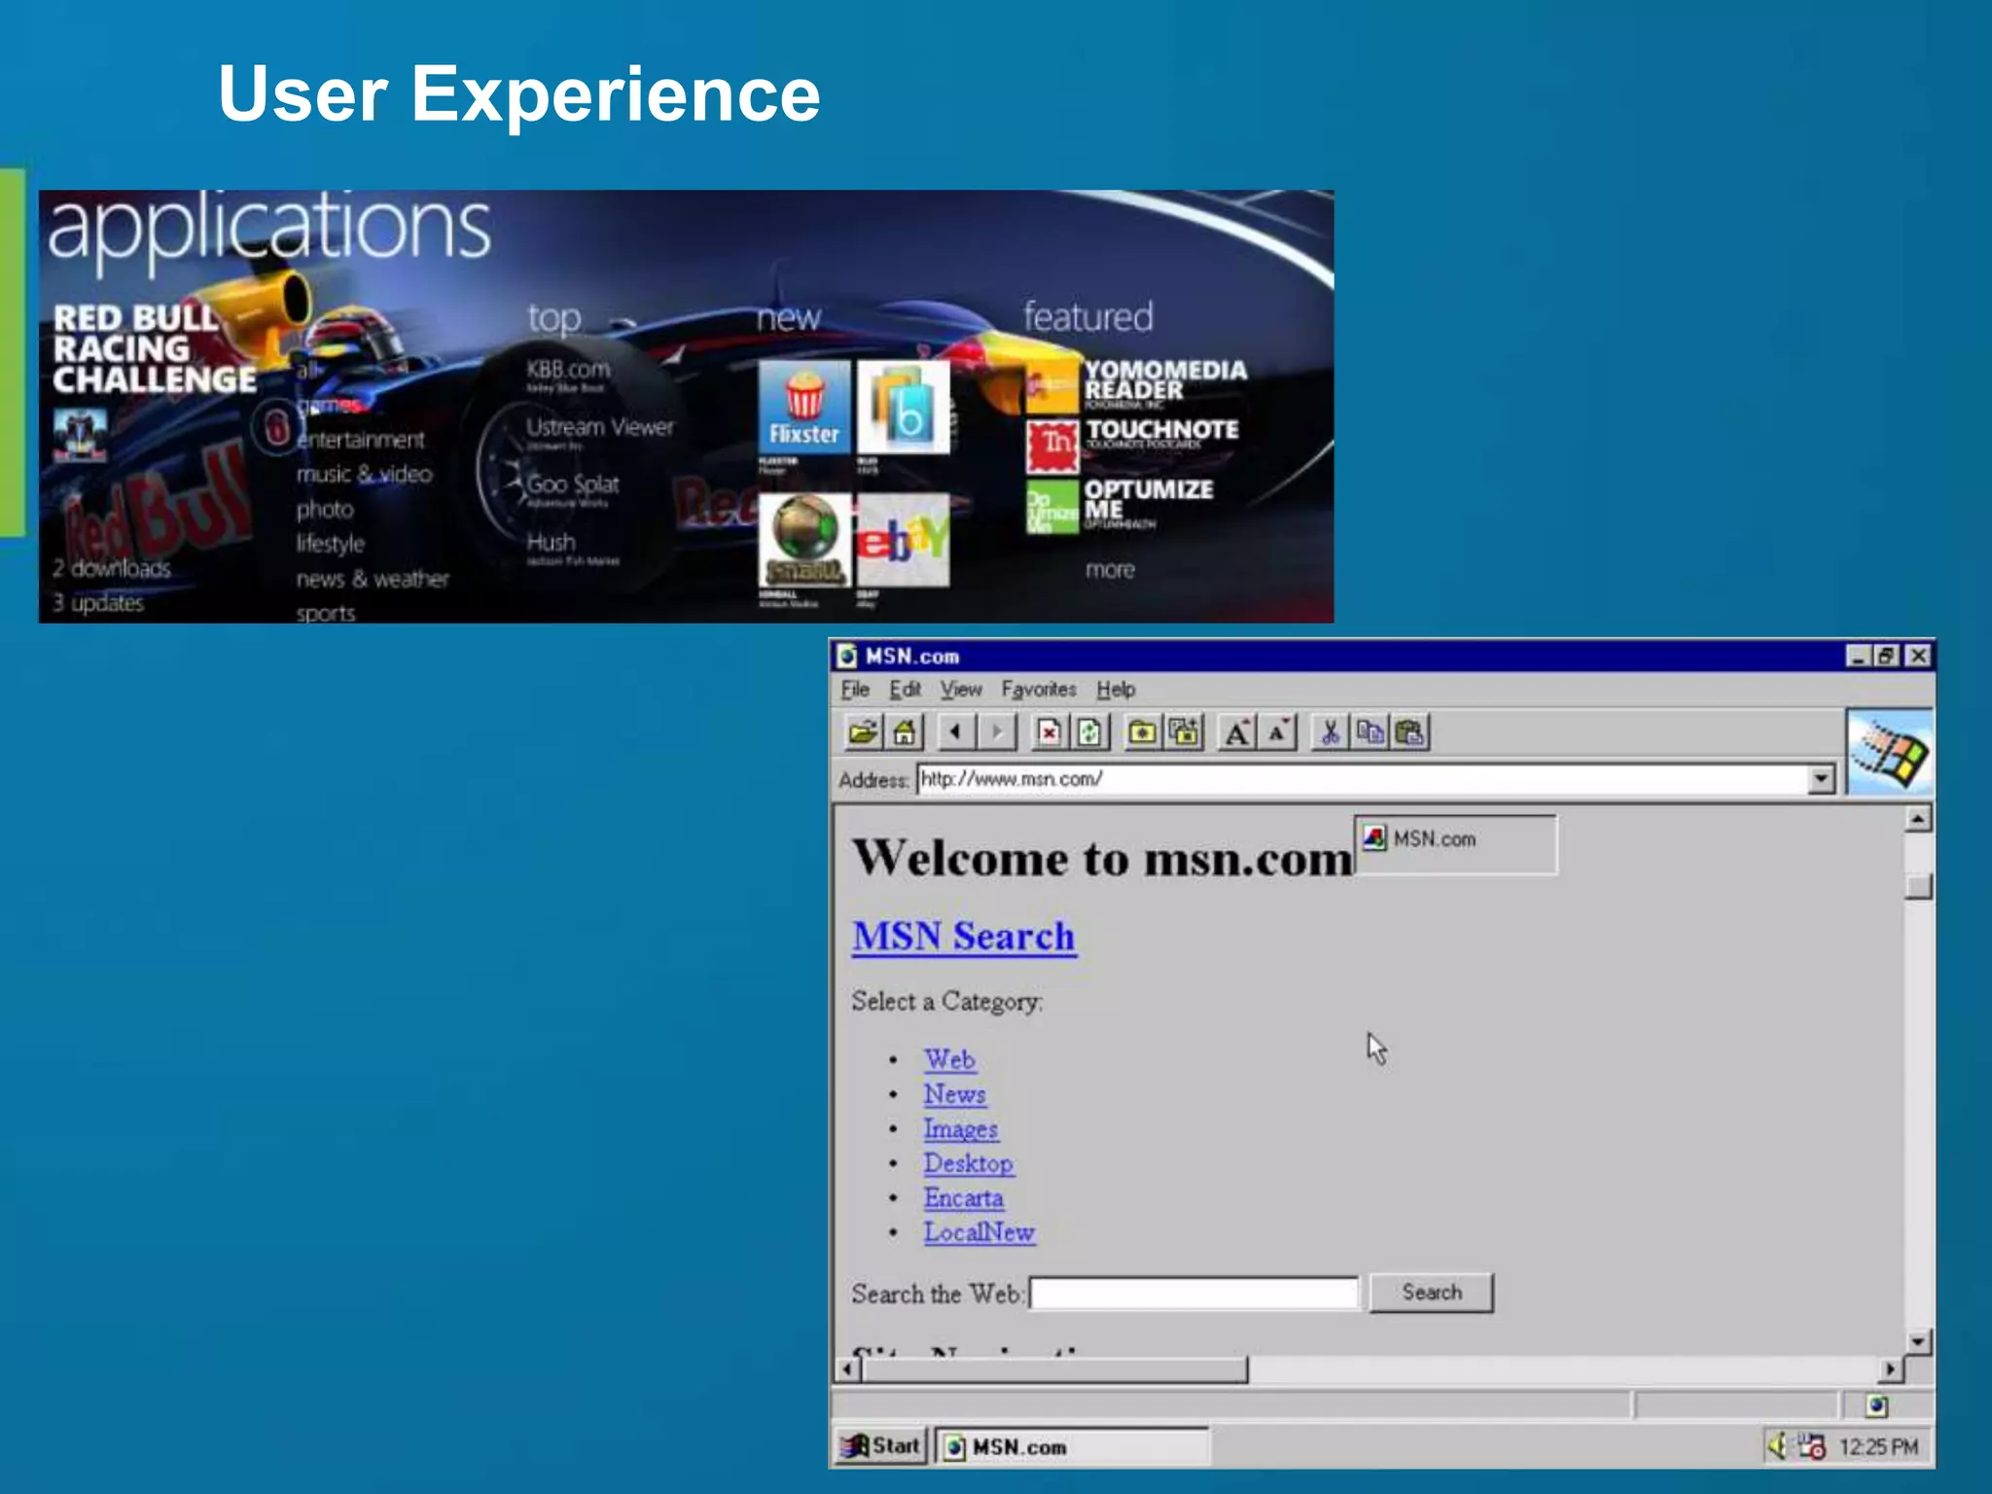Select the 'new' section heading
The width and height of the screenshot is (1992, 1494).
click(x=789, y=317)
